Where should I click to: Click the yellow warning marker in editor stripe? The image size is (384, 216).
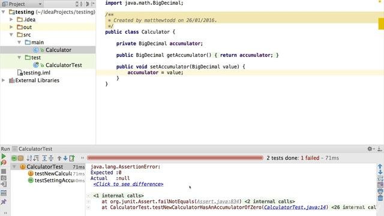pos(381,24)
